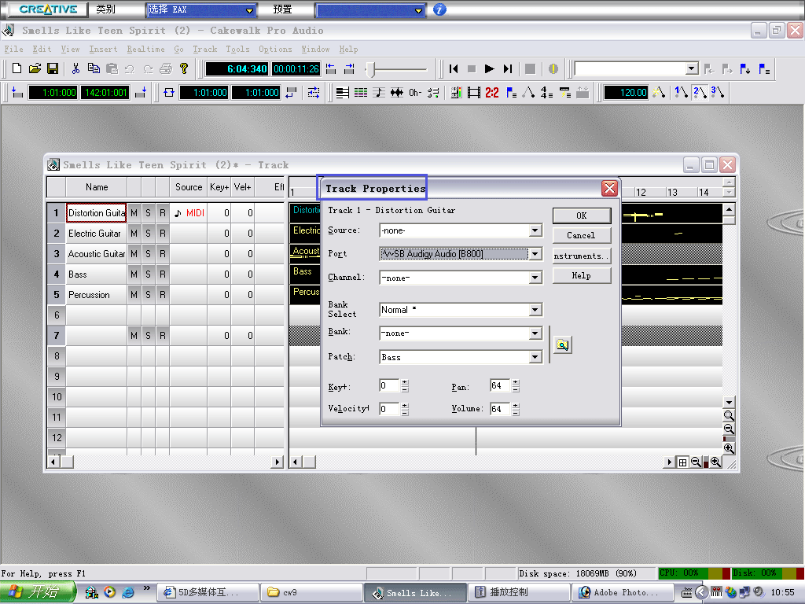Open the File menu

[x=14, y=50]
